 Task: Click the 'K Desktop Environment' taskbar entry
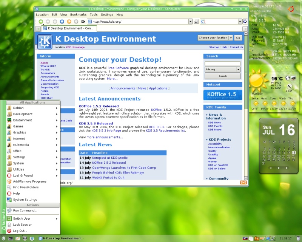click(61, 239)
